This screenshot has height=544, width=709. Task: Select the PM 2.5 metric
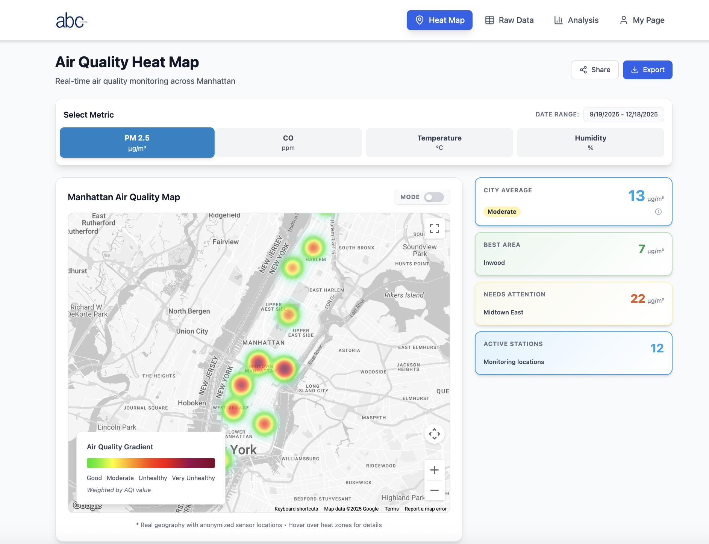137,143
